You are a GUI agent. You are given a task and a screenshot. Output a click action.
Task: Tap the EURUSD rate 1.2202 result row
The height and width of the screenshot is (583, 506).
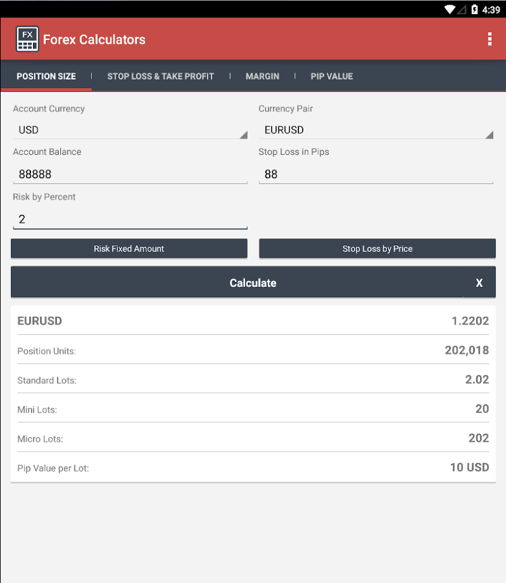253,321
